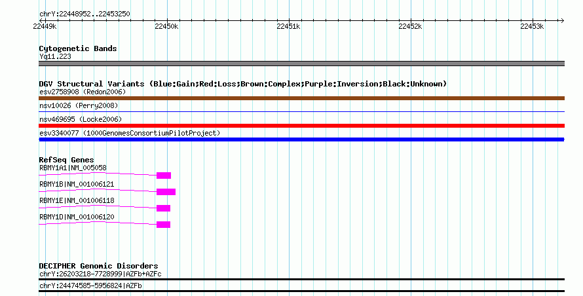The width and height of the screenshot is (583, 296).
Task: Select the DECIPHER Genomic Disorders track title
Action: 98,267
